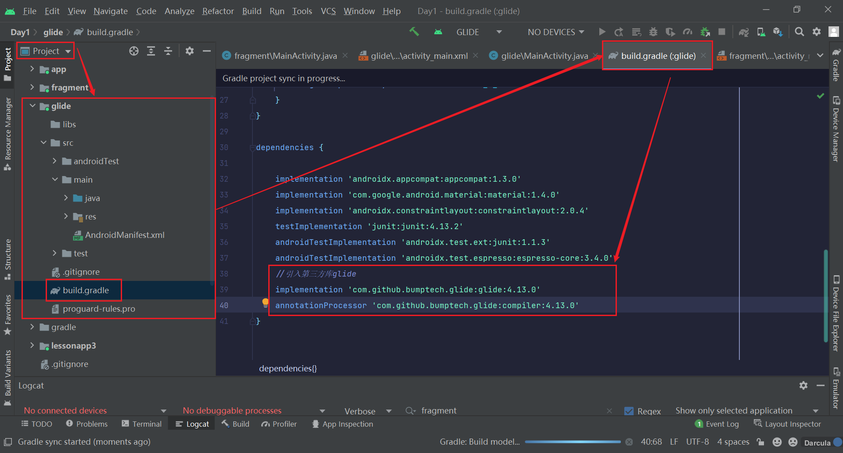This screenshot has height=453, width=843.
Task: Click the Apply Changes and Restart Activity icon
Action: point(619,32)
